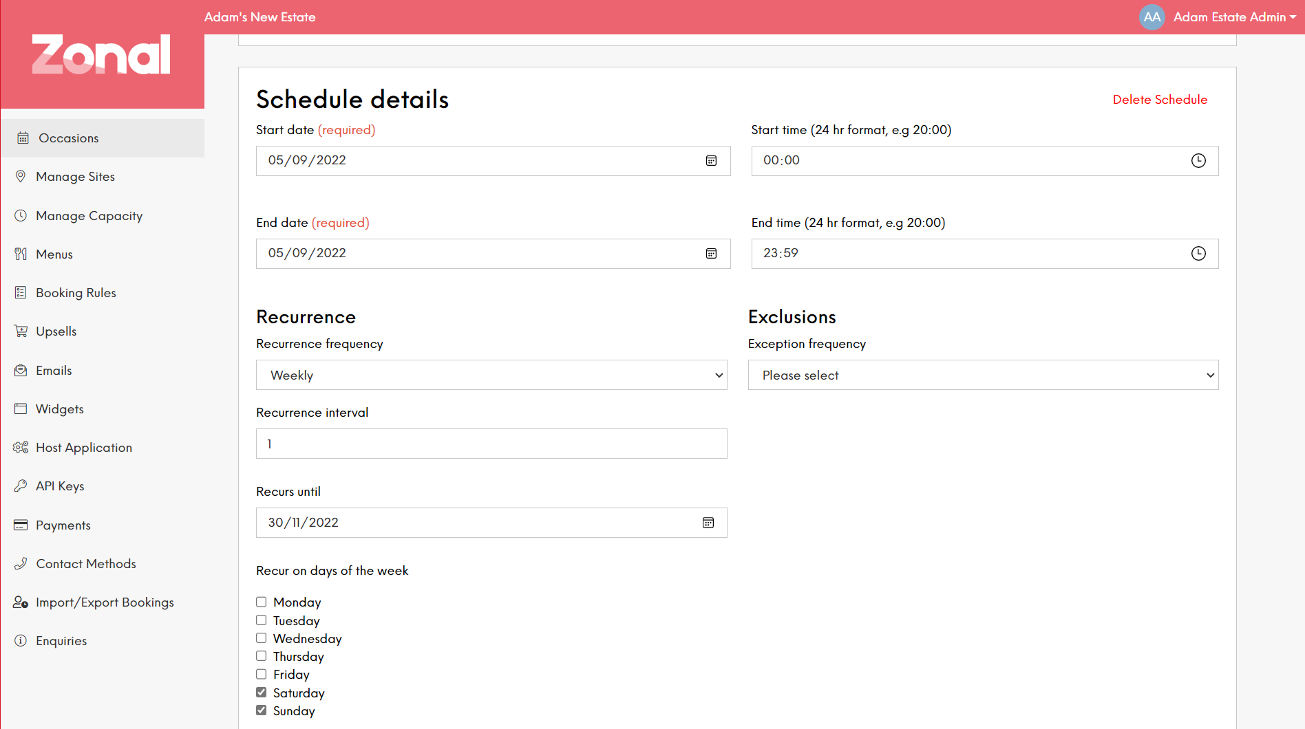Open Menus sidebar link

pos(54,254)
